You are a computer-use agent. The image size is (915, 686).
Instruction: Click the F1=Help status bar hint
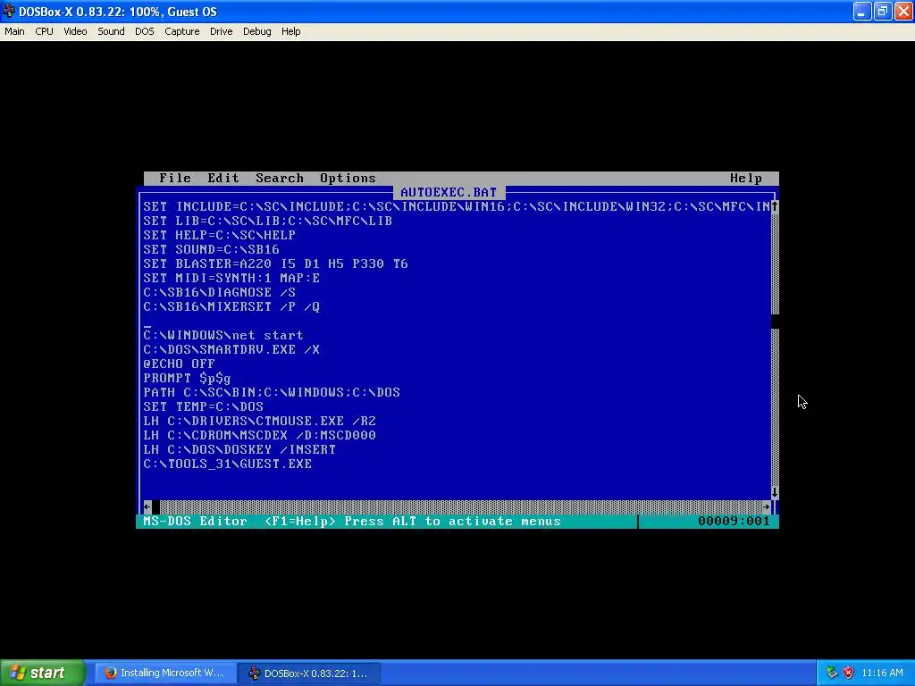pyautogui.click(x=300, y=521)
